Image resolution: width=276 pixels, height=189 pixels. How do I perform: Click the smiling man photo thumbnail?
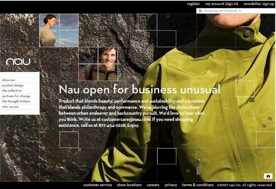tap(98, 64)
